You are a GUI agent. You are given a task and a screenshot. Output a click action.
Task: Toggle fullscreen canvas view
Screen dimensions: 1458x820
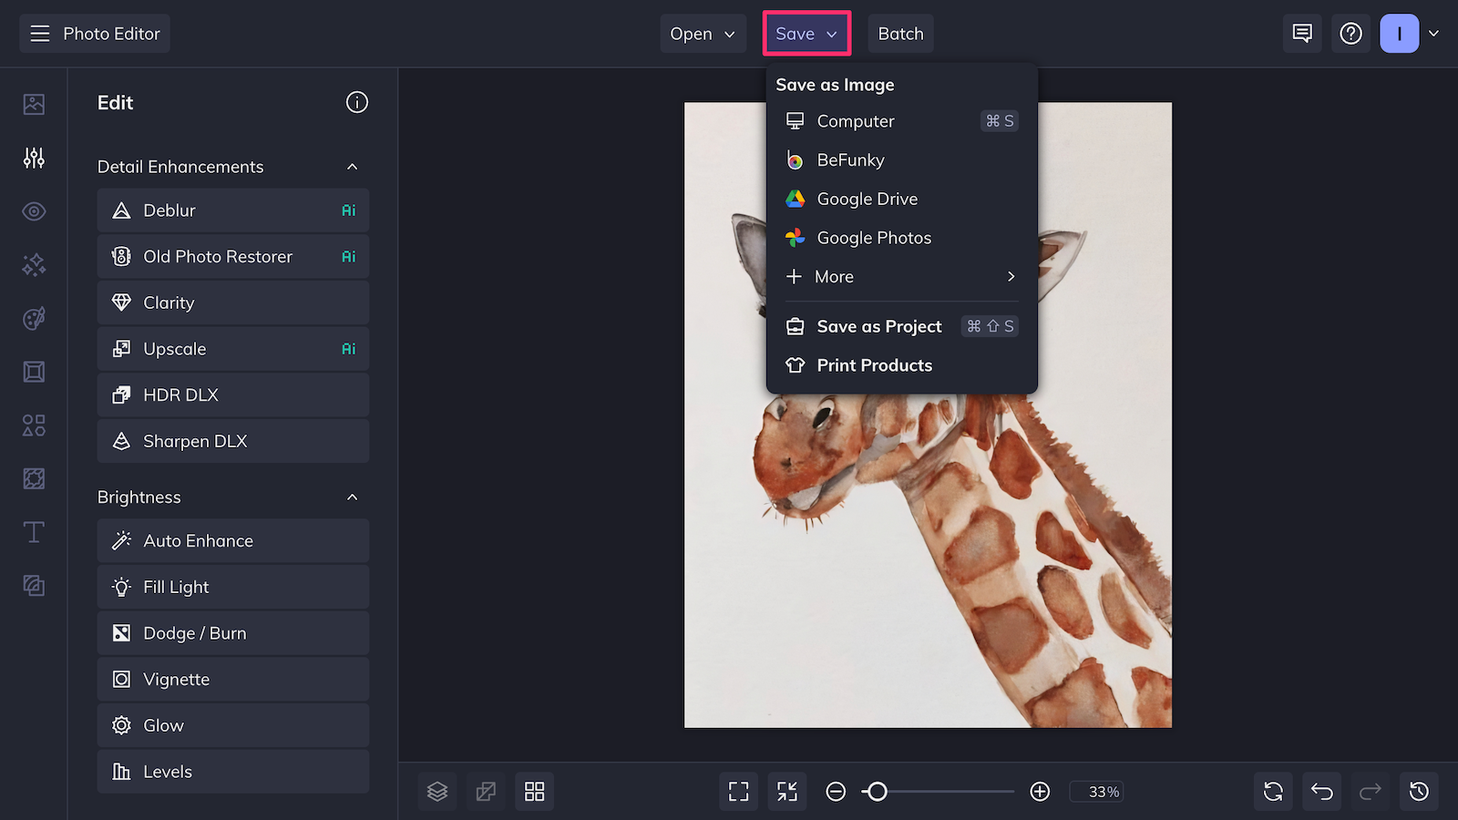pyautogui.click(x=738, y=791)
